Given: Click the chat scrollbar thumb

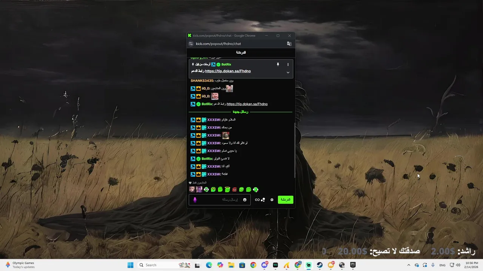Looking at the screenshot, I should click(294, 150).
